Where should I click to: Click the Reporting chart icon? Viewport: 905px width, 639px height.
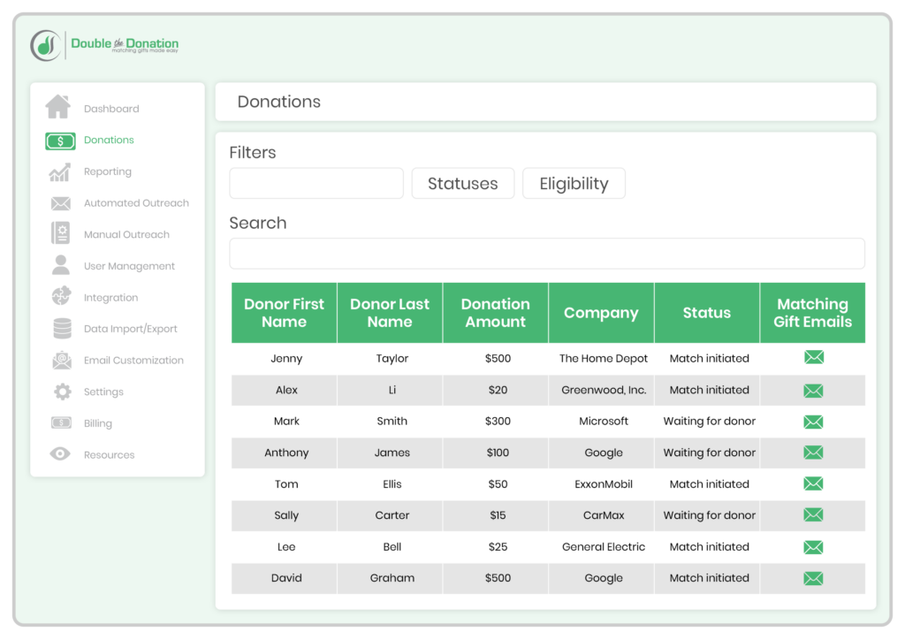pyautogui.click(x=60, y=172)
